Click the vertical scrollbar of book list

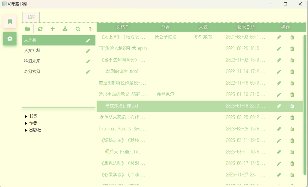305,102
